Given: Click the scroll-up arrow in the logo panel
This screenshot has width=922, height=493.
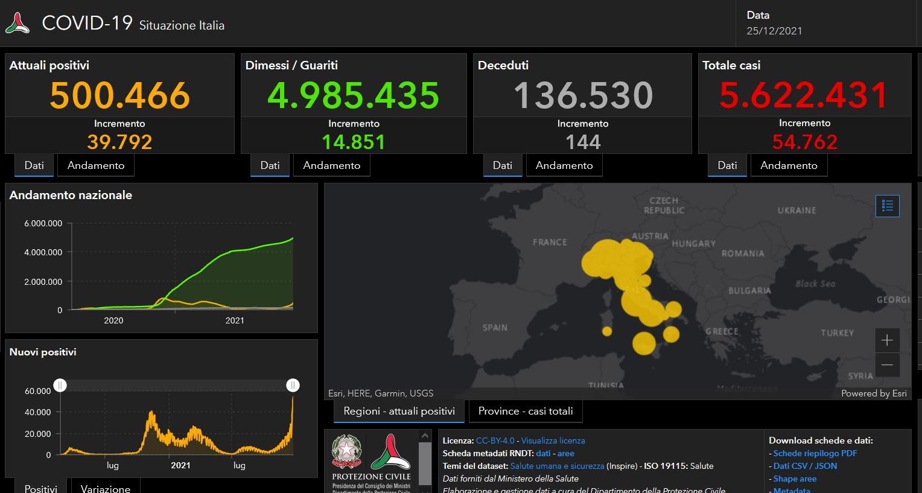Looking at the screenshot, I should coord(425,436).
